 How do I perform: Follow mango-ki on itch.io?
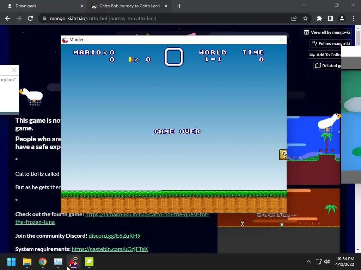330,43
